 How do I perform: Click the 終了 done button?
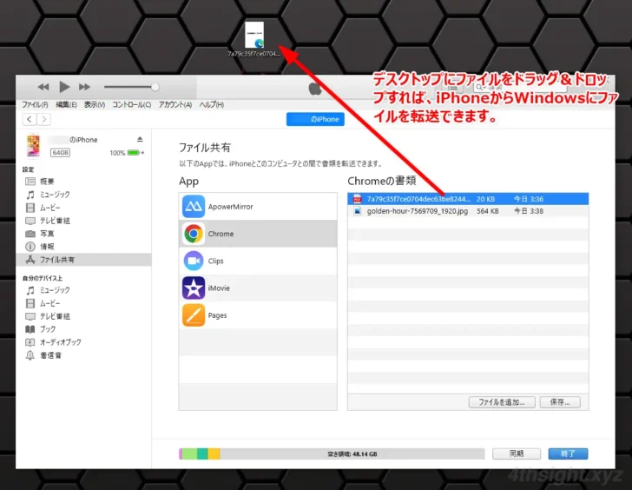point(568,454)
